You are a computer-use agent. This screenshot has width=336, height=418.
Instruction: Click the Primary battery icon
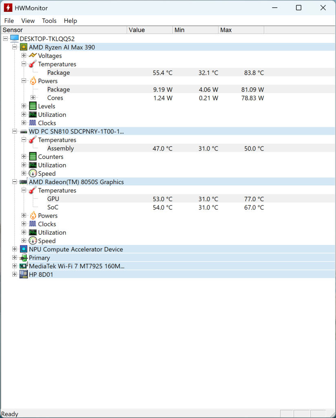[x=24, y=258]
